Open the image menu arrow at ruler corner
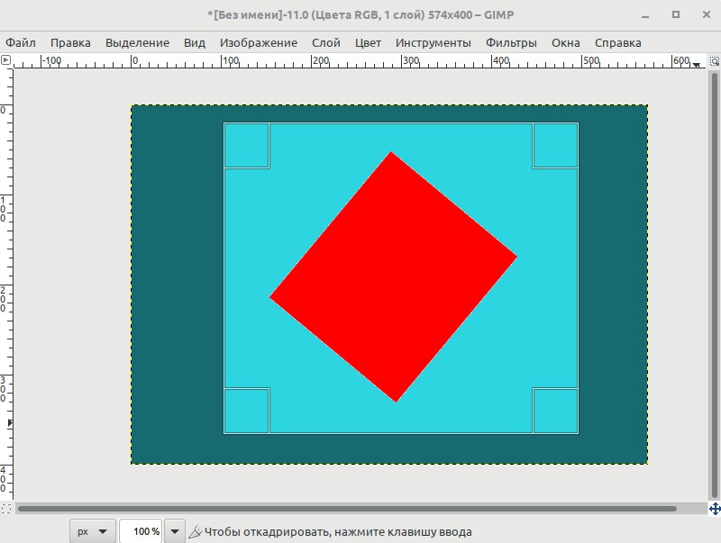The height and width of the screenshot is (543, 721). (x=5, y=59)
